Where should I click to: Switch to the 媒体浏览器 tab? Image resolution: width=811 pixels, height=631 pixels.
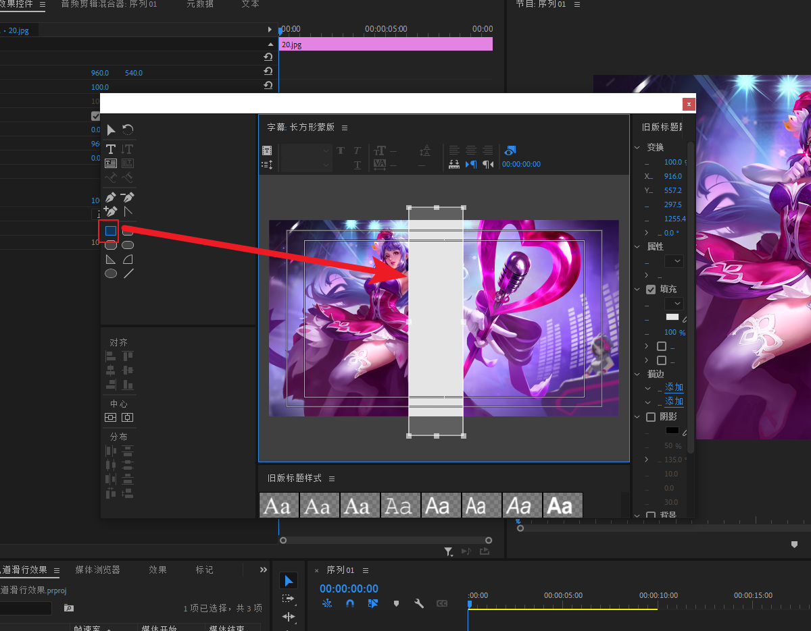(97, 570)
